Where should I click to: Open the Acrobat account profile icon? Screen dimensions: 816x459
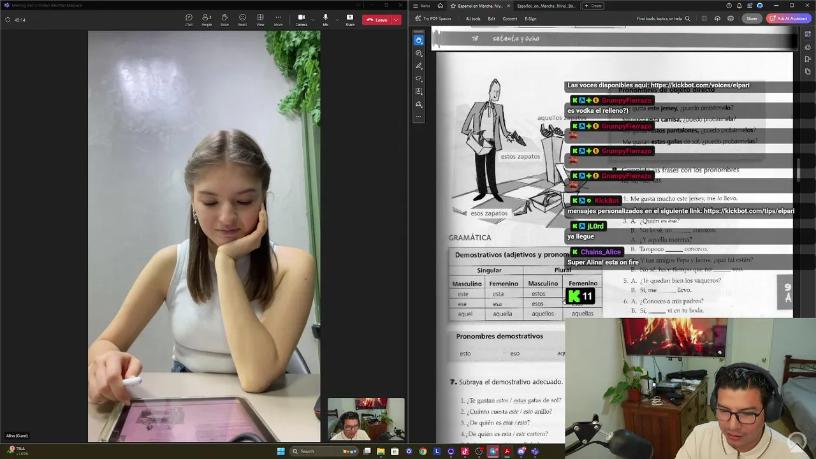click(x=760, y=6)
